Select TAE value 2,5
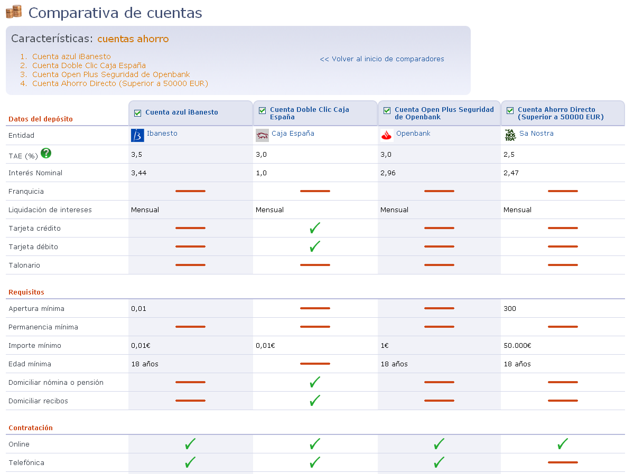The height and width of the screenshot is (474, 634). (x=509, y=155)
